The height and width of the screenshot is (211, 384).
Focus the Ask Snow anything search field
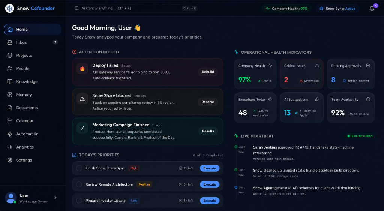pos(136,8)
